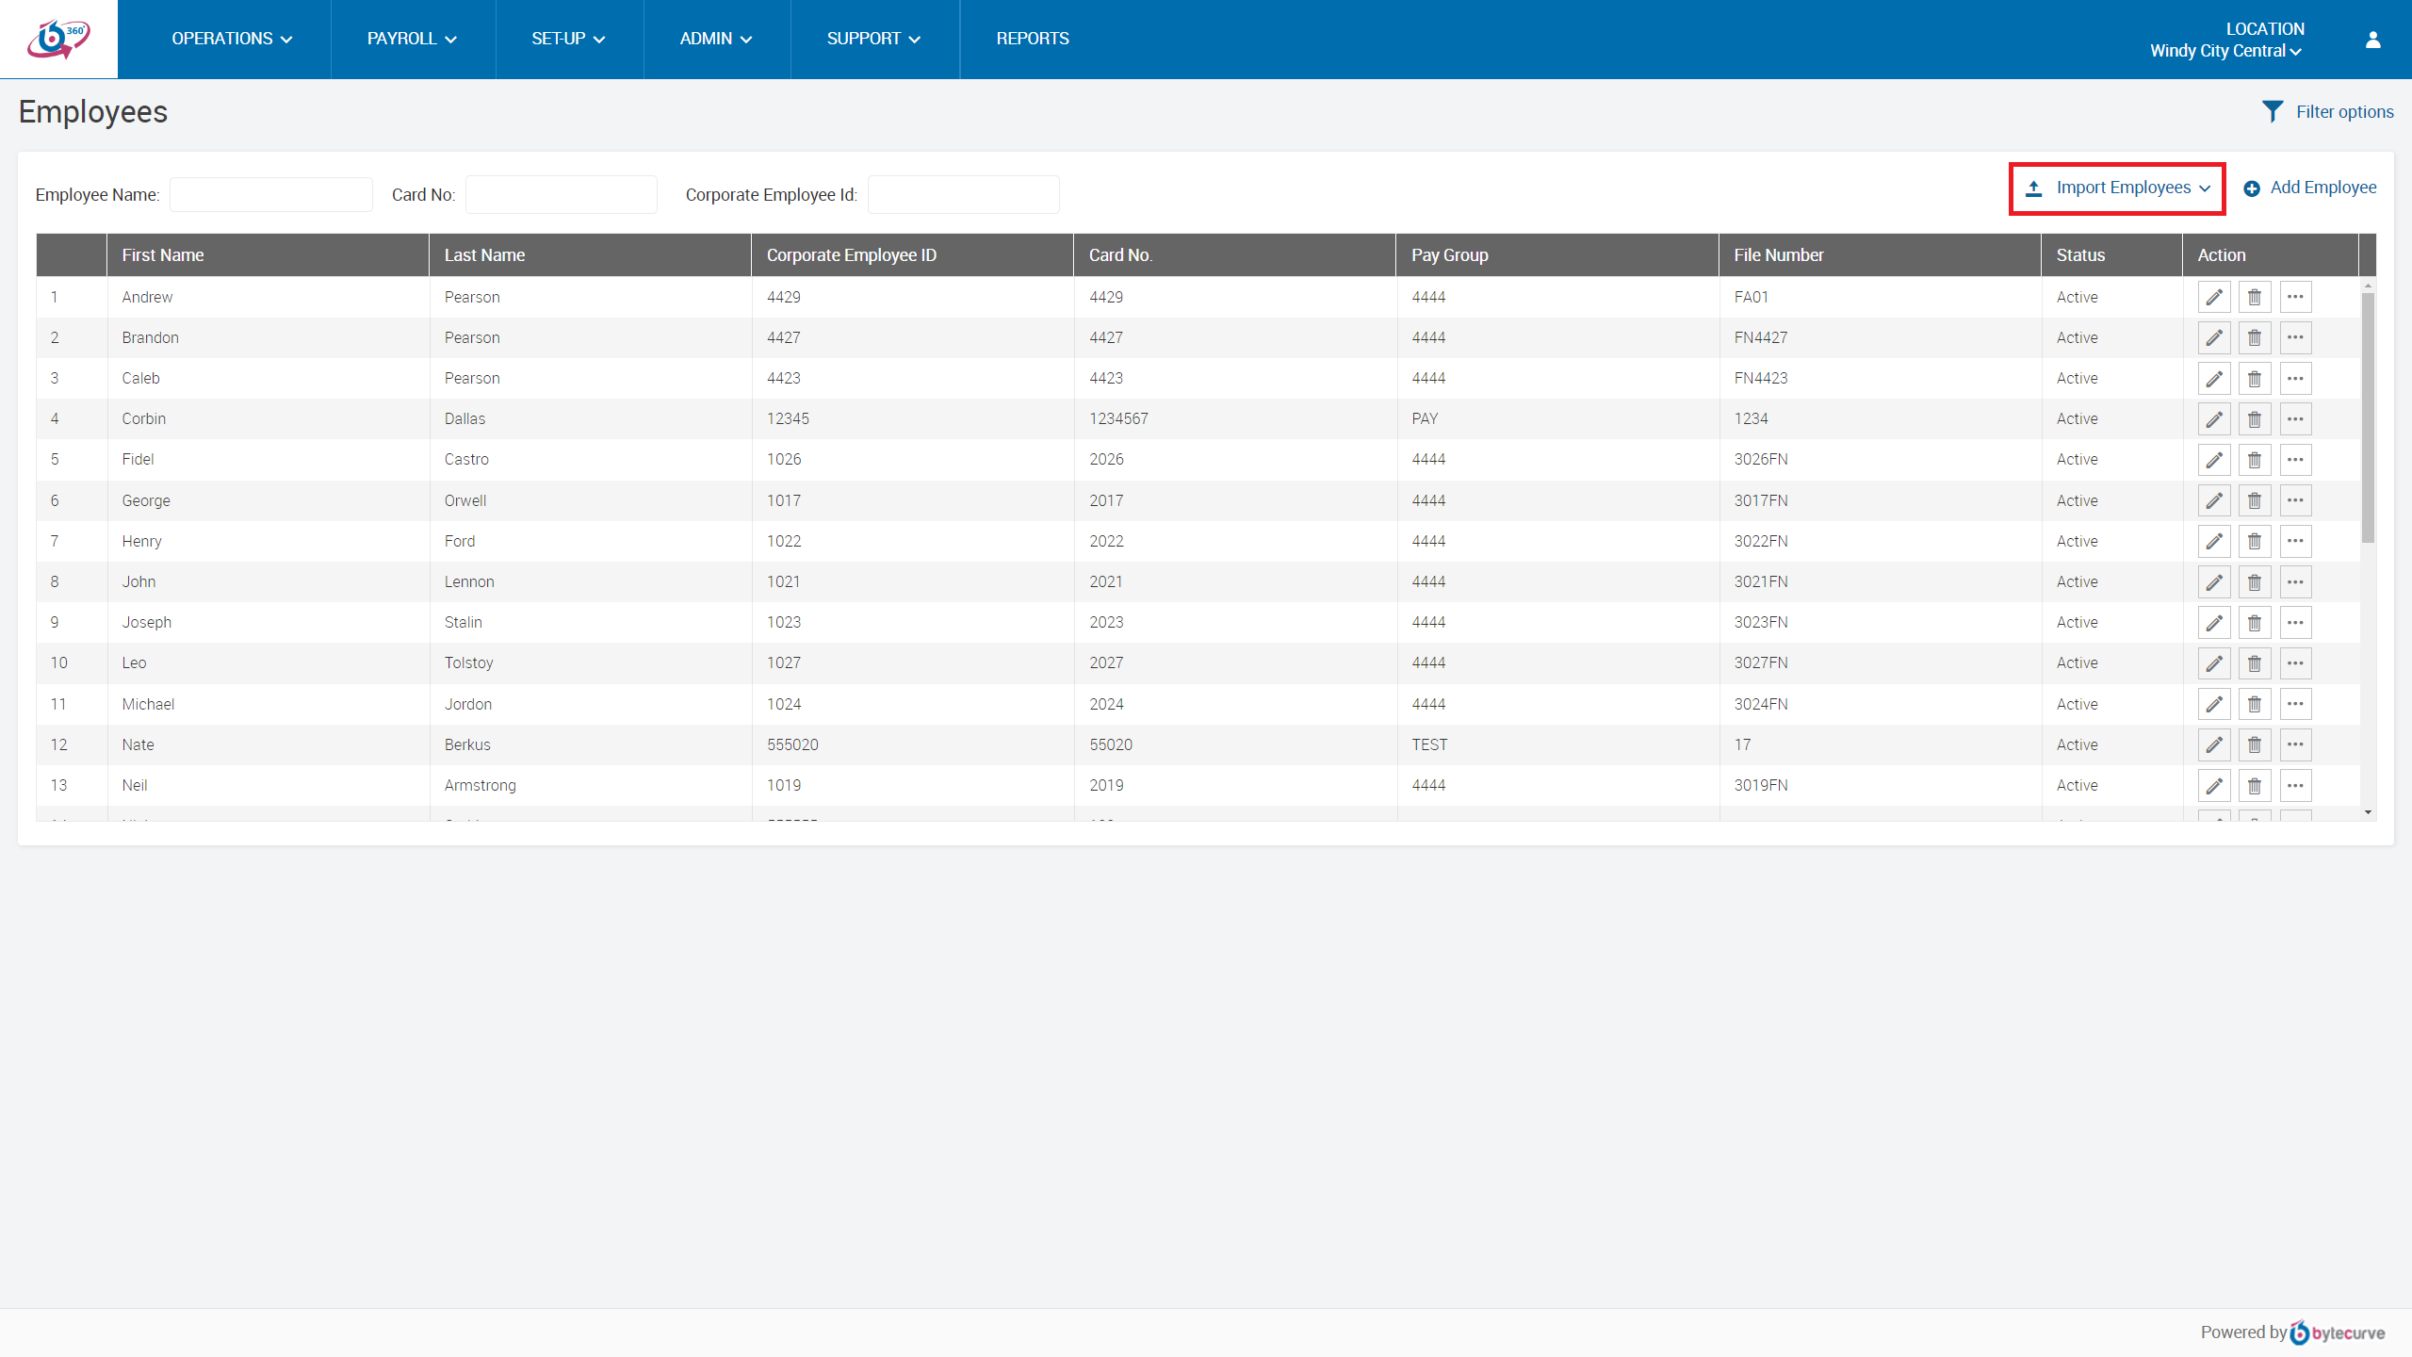Viewport: 2412px width, 1357px height.
Task: Click pencil icon for Leo Tolstoy row
Action: click(x=2213, y=662)
